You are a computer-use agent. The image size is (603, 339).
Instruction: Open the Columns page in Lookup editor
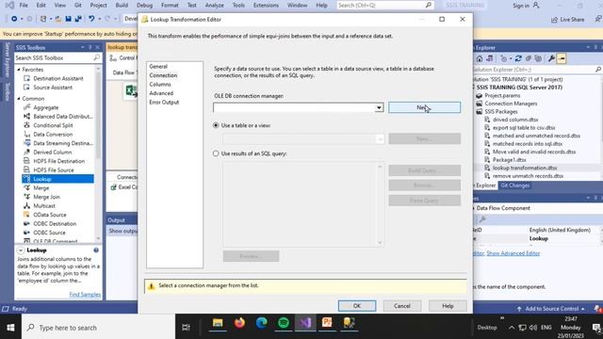click(x=160, y=84)
